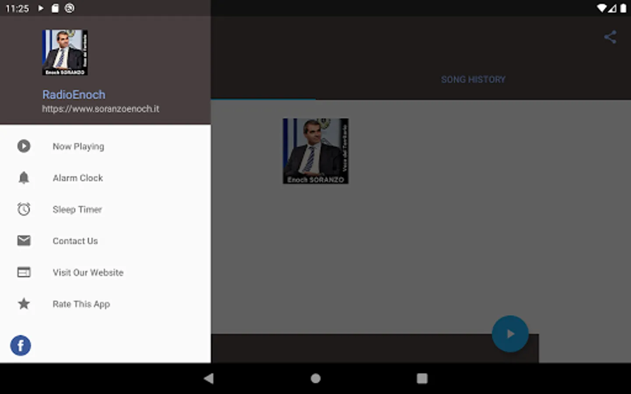Switch to the Song History tab
This screenshot has width=631, height=394.
click(x=473, y=80)
